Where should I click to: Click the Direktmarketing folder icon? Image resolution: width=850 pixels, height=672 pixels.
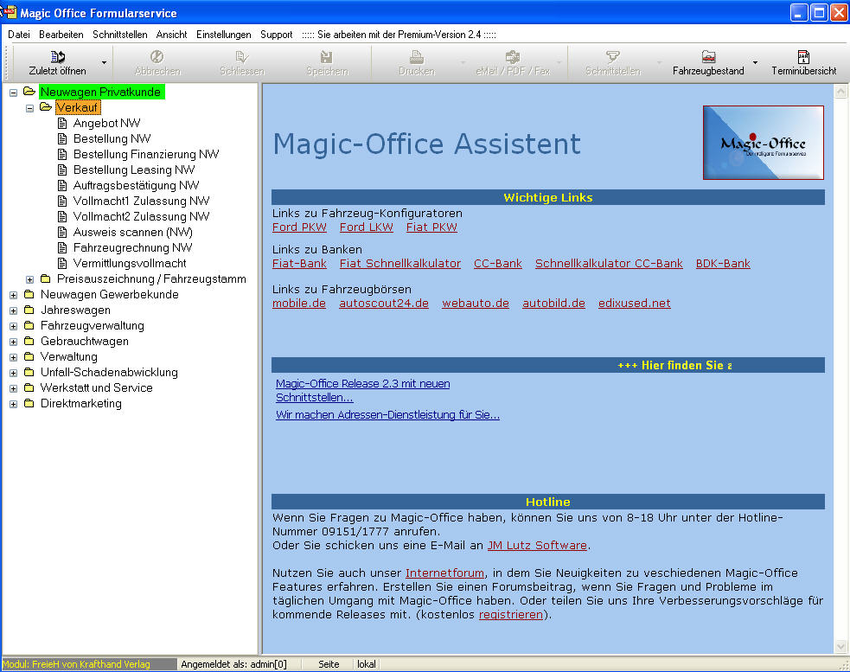[29, 404]
